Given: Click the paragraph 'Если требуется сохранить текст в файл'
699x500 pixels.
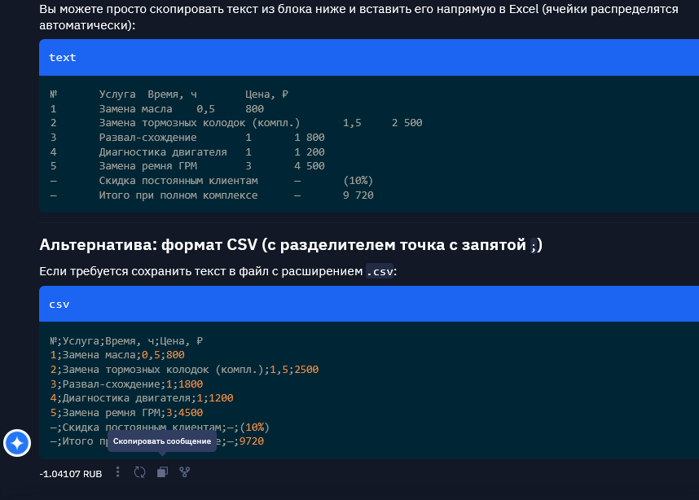Looking at the screenshot, I should click(x=218, y=271).
